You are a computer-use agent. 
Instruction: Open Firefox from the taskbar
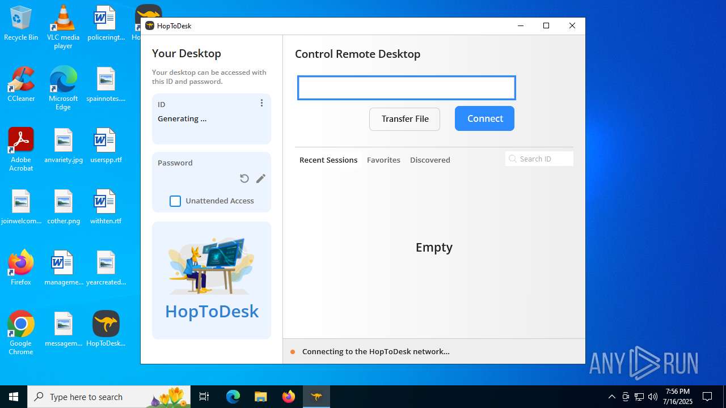point(289,397)
